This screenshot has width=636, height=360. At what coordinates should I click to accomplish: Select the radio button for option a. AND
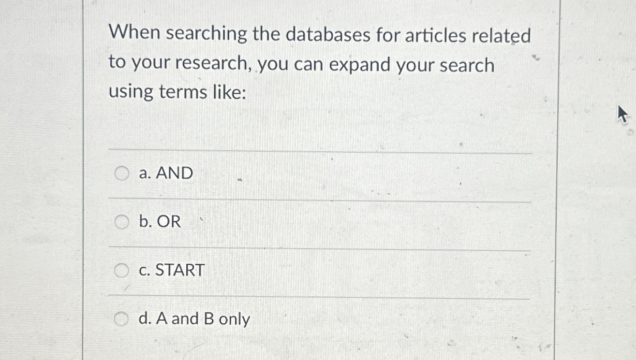click(x=122, y=173)
